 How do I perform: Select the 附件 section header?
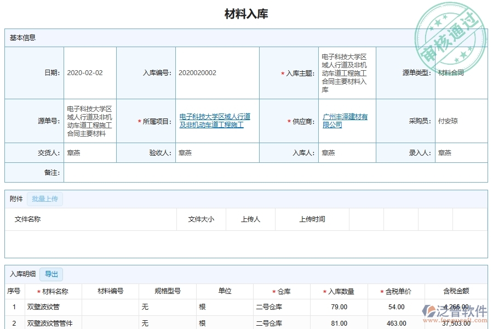[14, 199]
